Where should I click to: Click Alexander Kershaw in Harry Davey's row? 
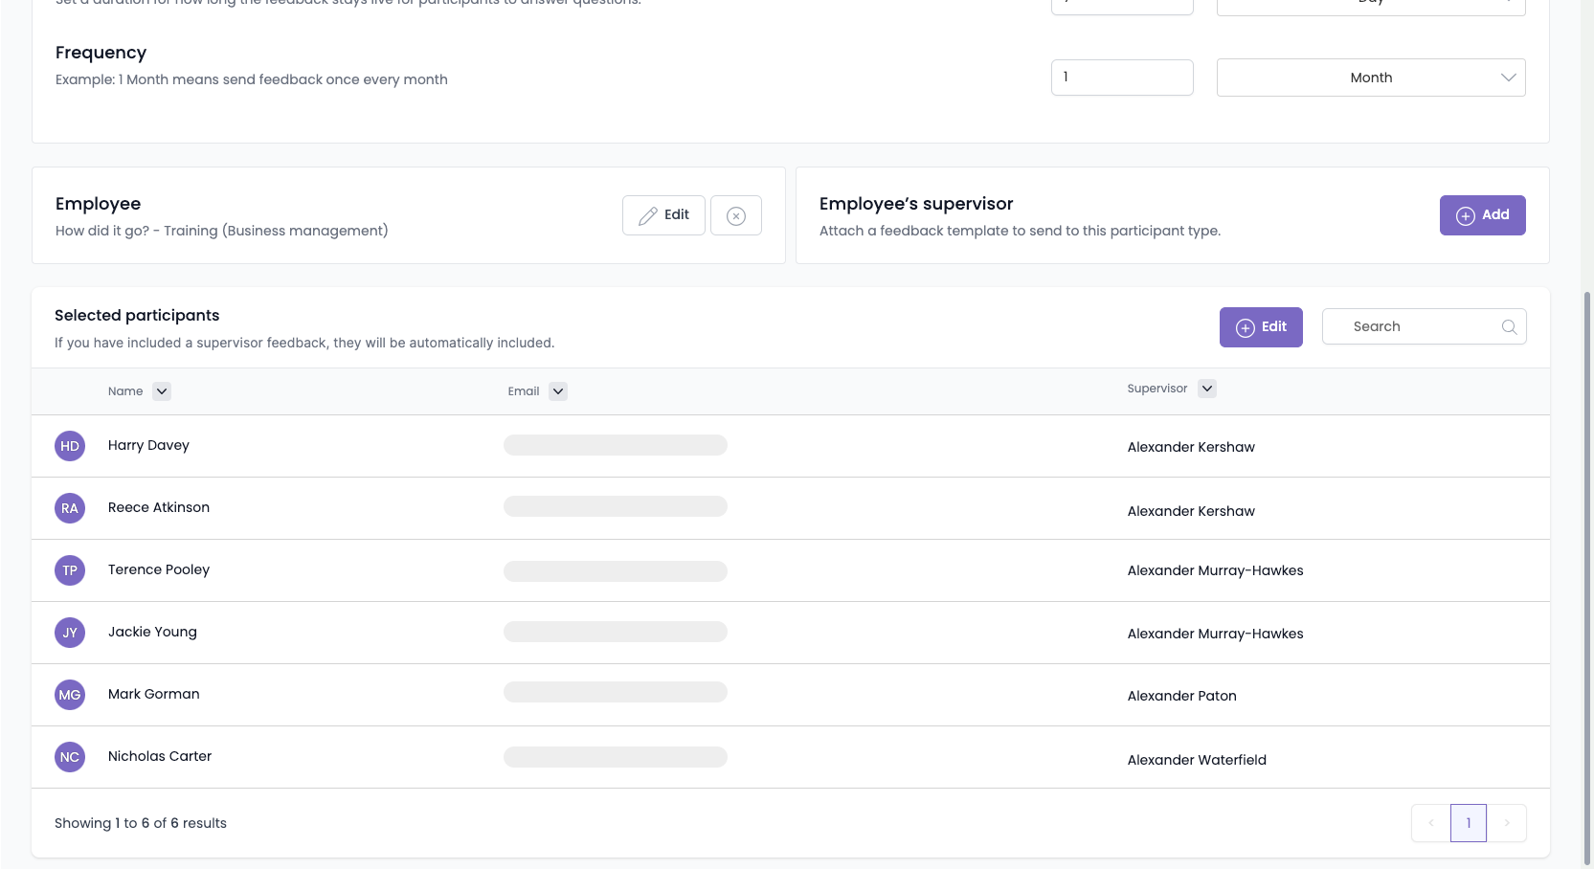[x=1191, y=447]
